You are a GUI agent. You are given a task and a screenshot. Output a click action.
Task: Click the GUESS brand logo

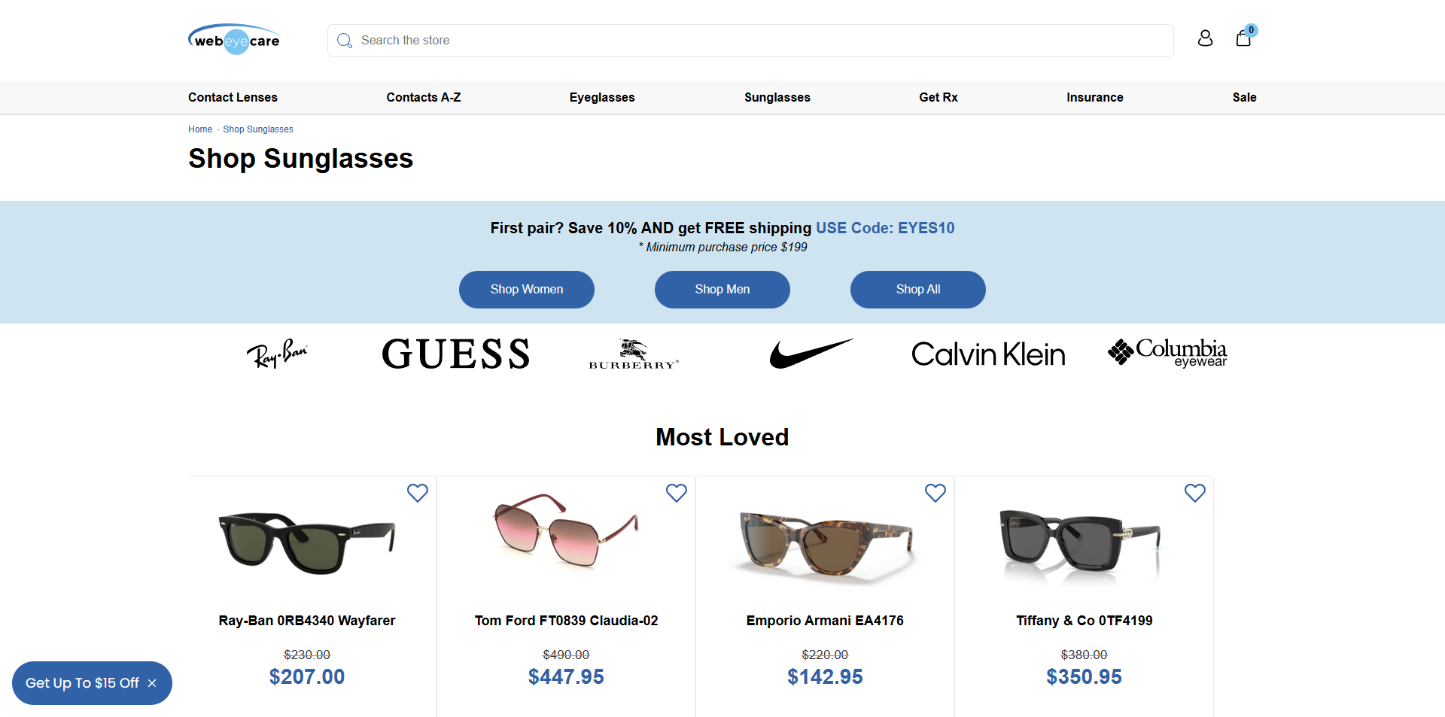455,354
